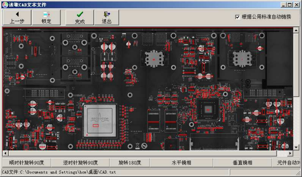Image resolution: width=302 pixels, height=177 pixels.
Task: Exit via the 退出 door button
Action: (106, 17)
